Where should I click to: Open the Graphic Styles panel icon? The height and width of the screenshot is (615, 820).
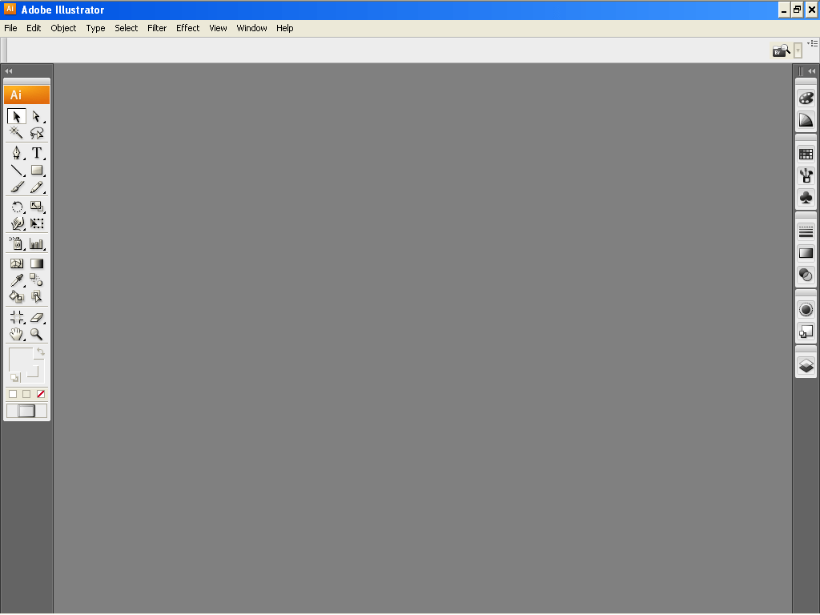(806, 331)
